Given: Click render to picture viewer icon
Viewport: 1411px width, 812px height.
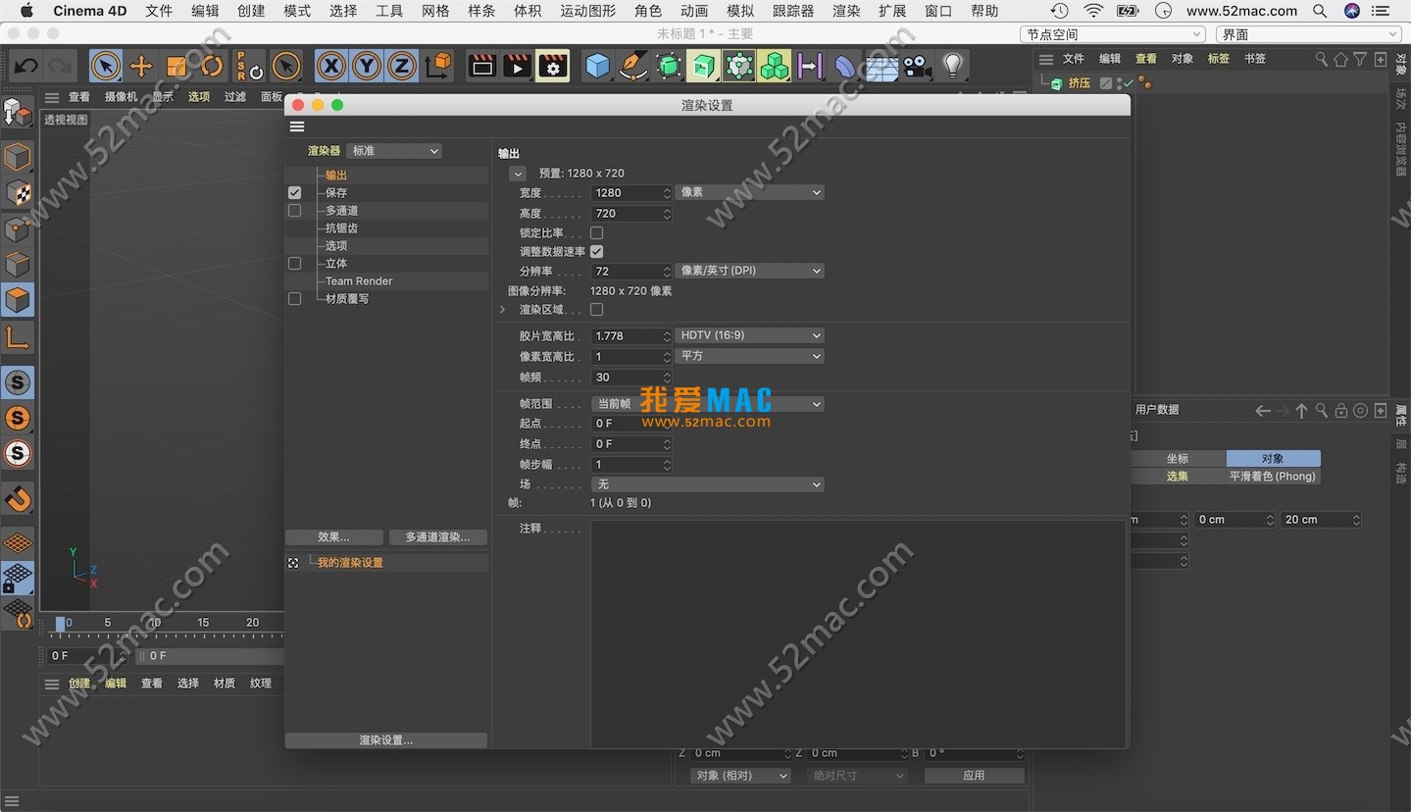Looking at the screenshot, I should [518, 66].
